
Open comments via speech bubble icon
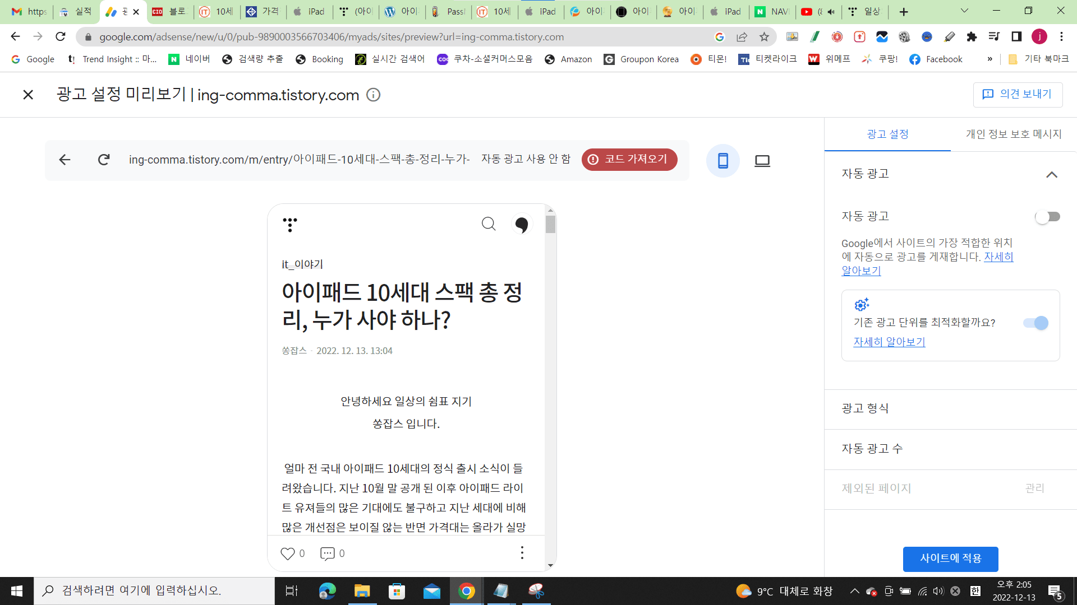coord(327,553)
